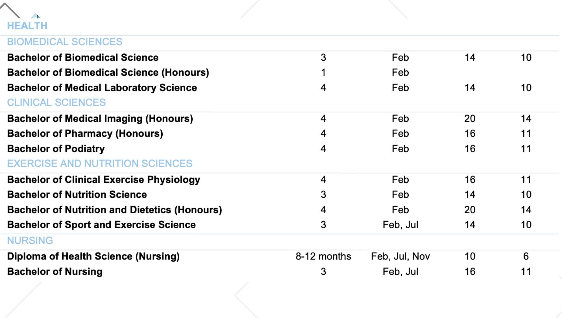Open Diploma of Health Science (Nursing)
This screenshot has width=562, height=318.
tap(93, 256)
